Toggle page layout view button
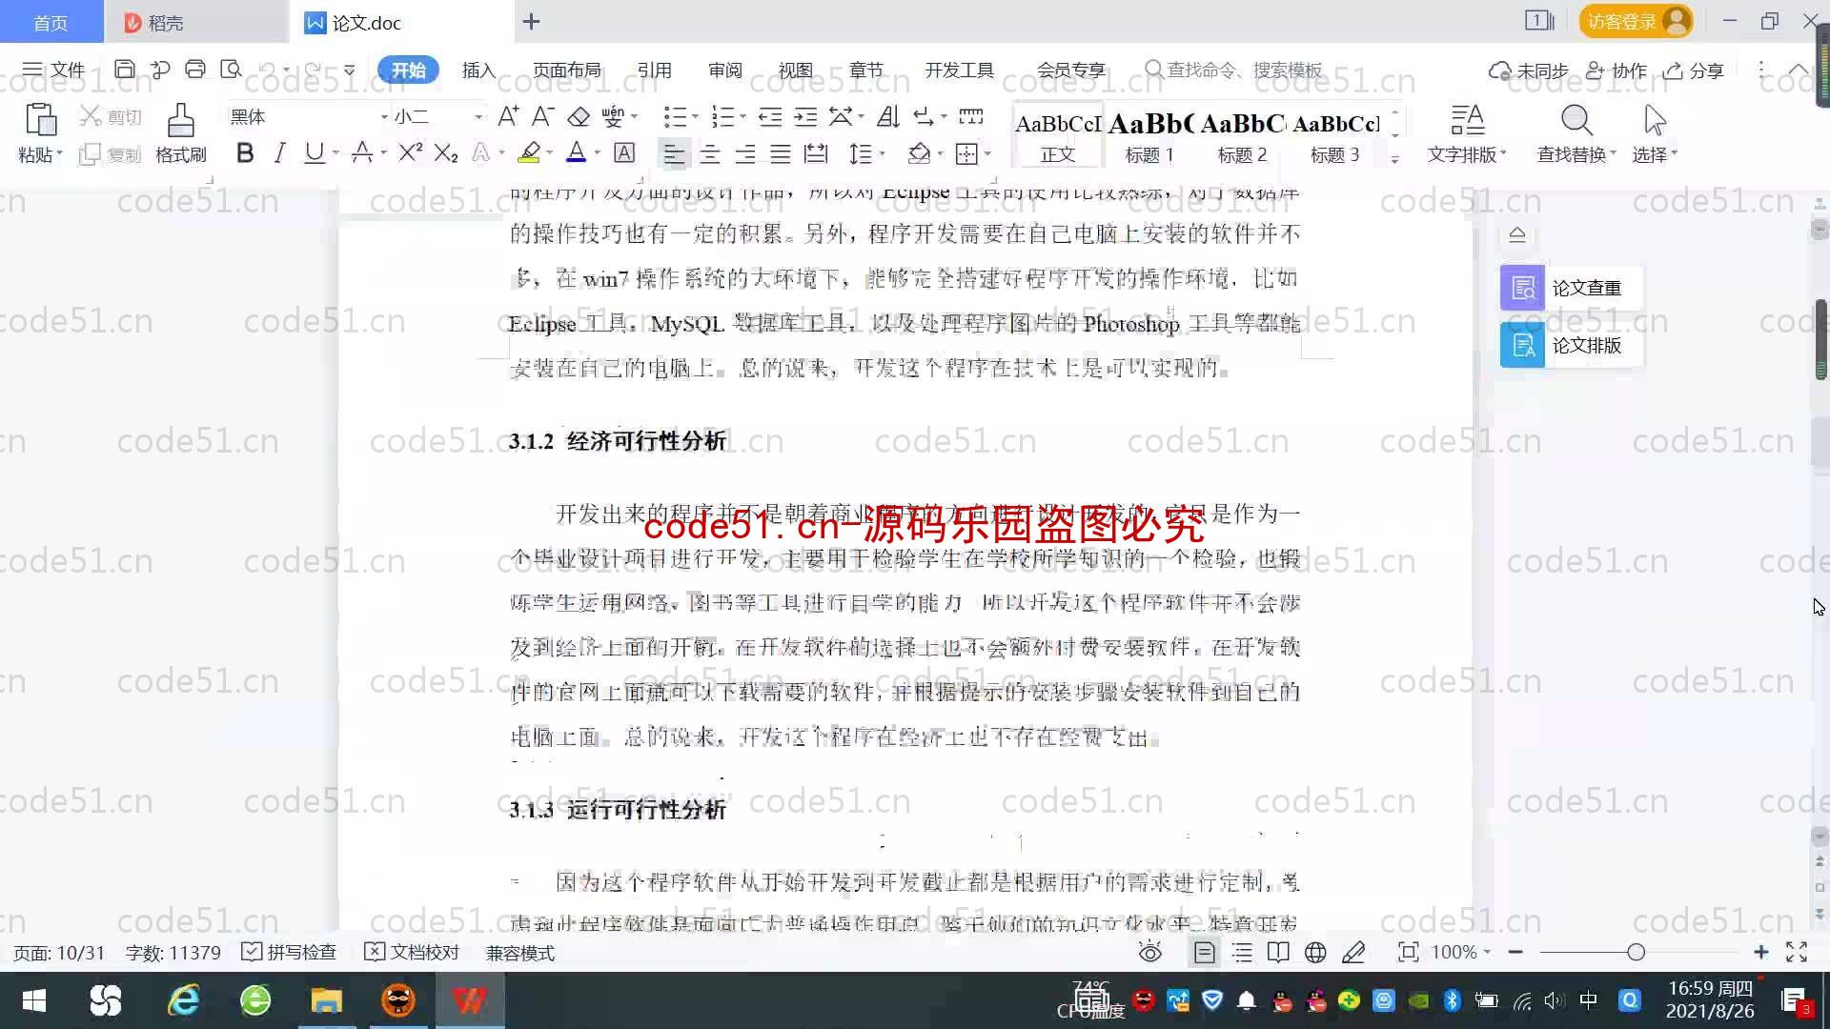Viewport: 1830px width, 1029px height. pyautogui.click(x=1204, y=952)
